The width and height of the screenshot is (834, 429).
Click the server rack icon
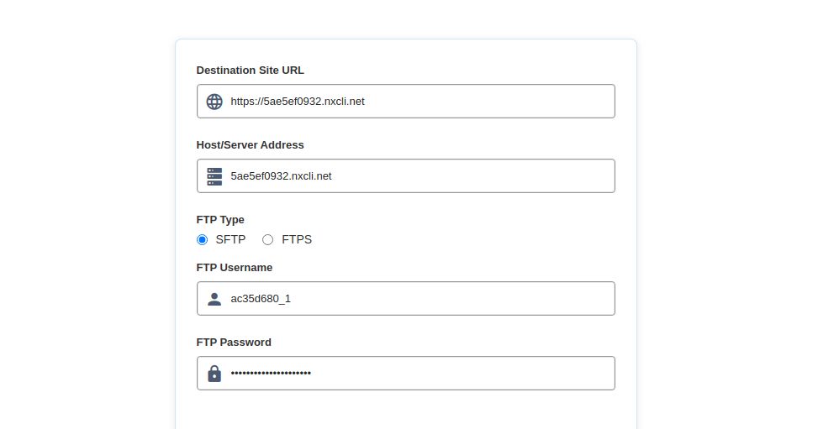coord(214,176)
